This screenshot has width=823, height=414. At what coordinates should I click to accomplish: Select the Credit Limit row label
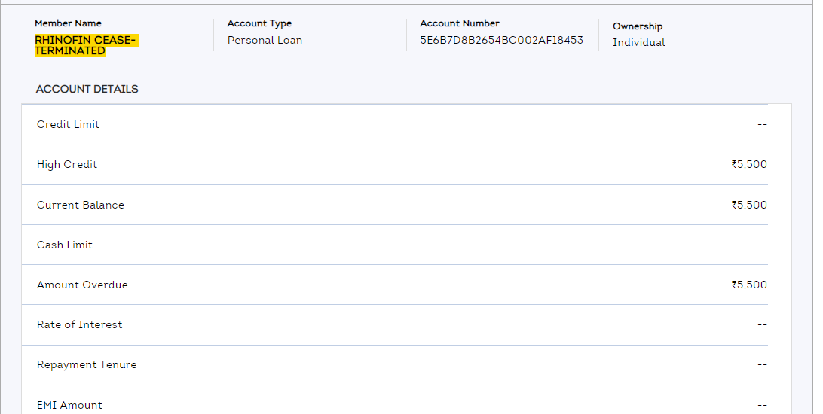tap(68, 124)
